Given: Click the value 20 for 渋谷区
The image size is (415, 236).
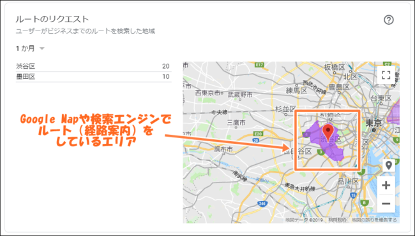Looking at the screenshot, I should [x=166, y=66].
